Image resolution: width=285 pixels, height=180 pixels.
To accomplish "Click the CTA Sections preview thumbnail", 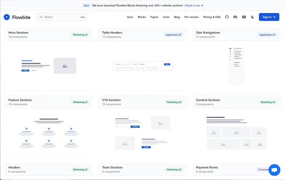I will 143,133.
